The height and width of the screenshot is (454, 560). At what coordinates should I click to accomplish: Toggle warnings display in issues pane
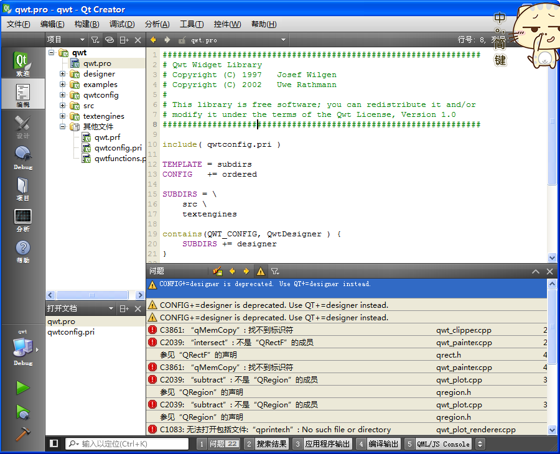click(x=261, y=271)
